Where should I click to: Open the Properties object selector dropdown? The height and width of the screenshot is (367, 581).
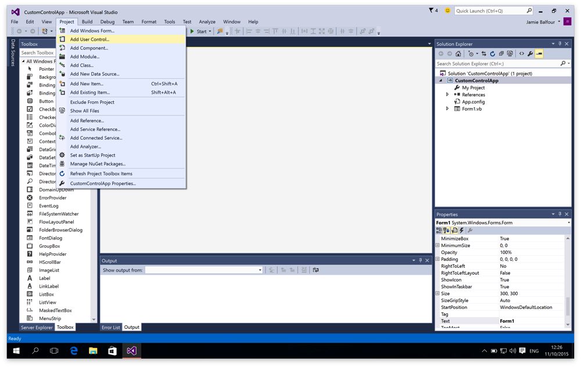tap(569, 223)
